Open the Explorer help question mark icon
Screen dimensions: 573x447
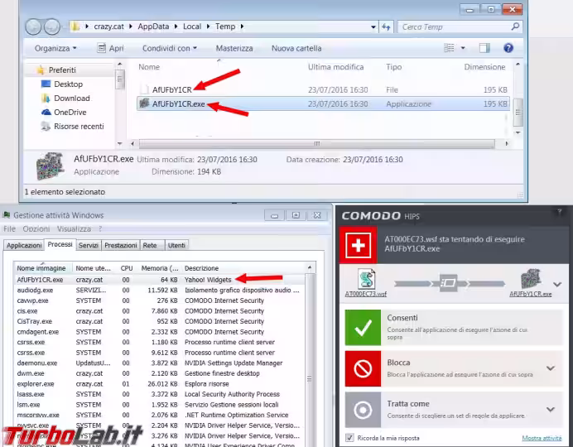click(508, 48)
